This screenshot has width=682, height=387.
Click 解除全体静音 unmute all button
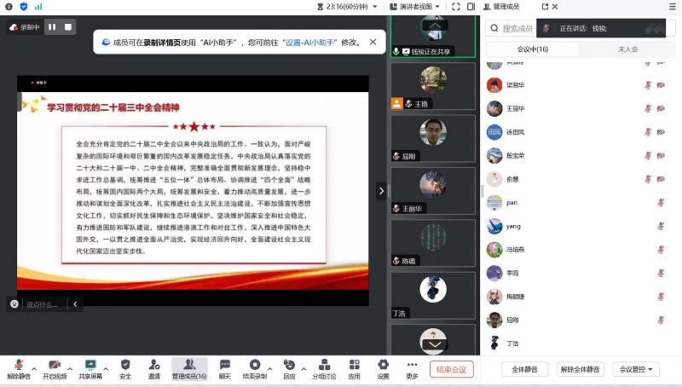[x=581, y=369]
